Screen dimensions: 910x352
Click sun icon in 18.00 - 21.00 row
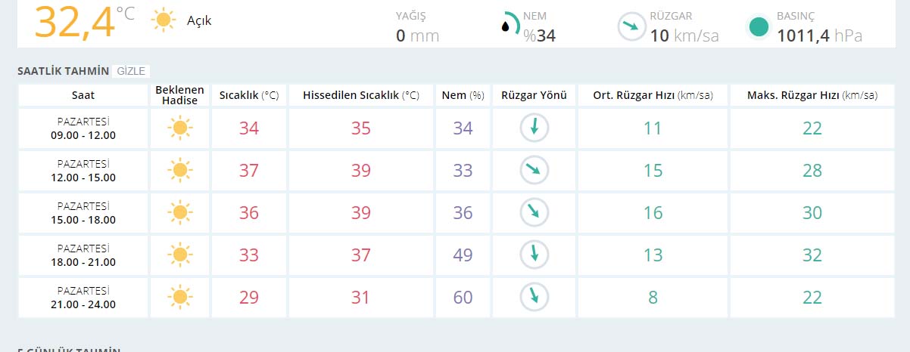tap(179, 255)
